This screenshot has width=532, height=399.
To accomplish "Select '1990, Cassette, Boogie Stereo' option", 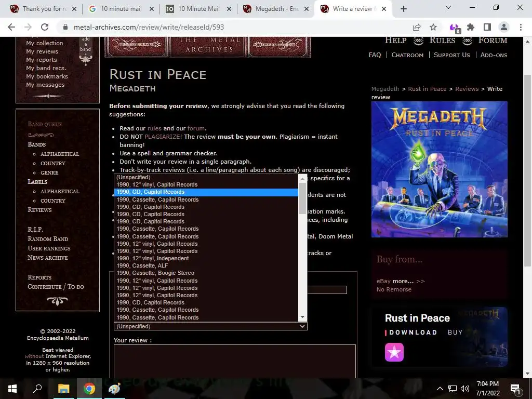I will [x=206, y=273].
